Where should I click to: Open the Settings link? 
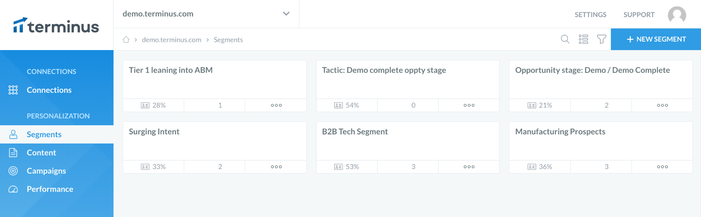tap(590, 15)
